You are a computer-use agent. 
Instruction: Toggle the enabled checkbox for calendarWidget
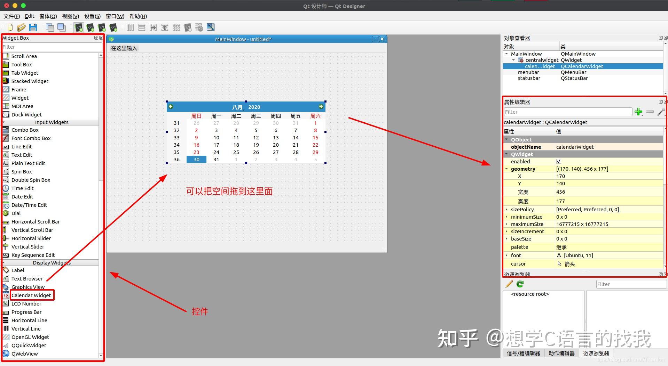pos(558,161)
